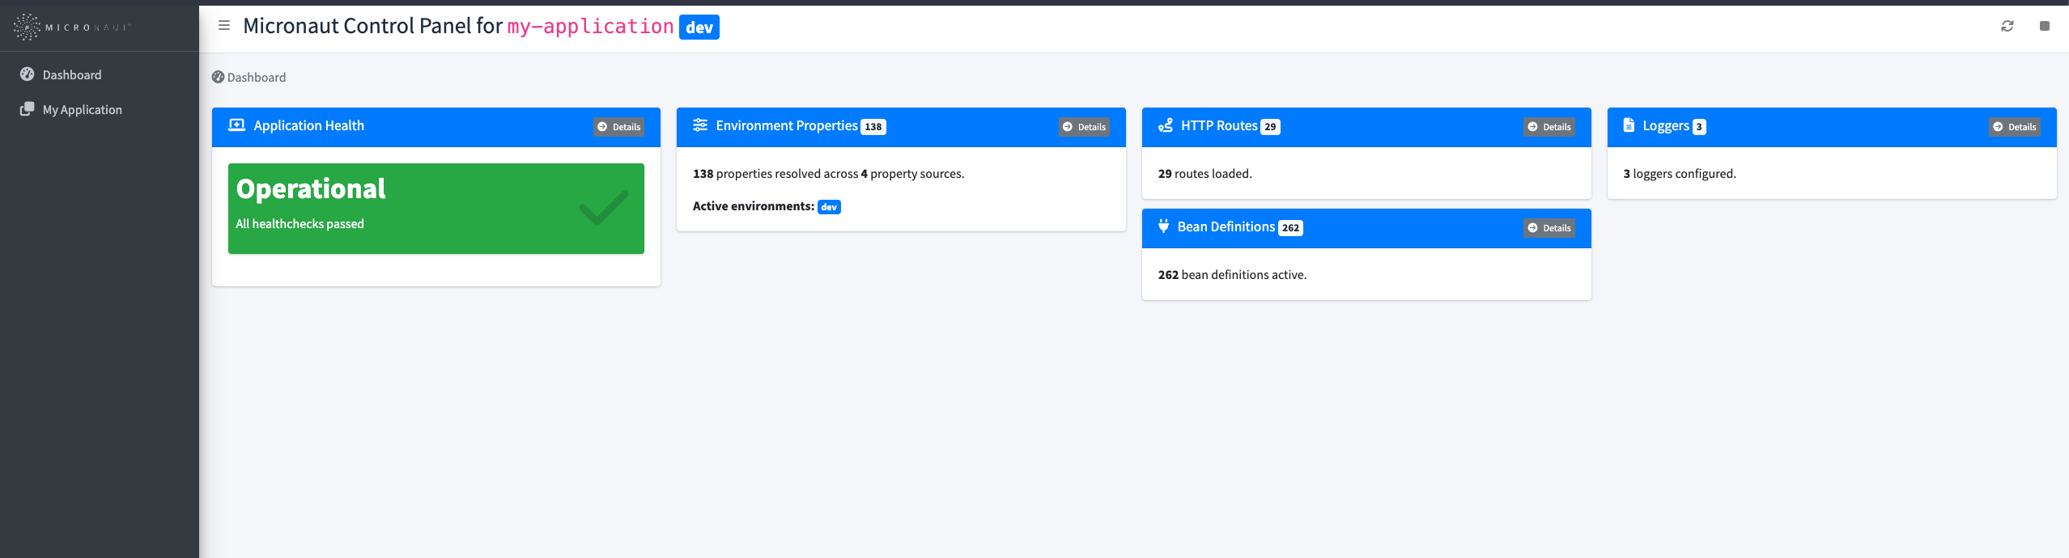2069x558 pixels.
Task: Open Bean Definitions details
Action: coord(1549,228)
